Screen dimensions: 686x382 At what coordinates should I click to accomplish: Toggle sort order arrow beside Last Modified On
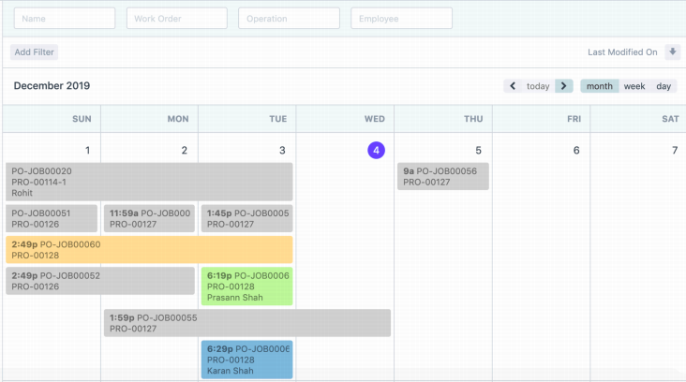point(672,52)
